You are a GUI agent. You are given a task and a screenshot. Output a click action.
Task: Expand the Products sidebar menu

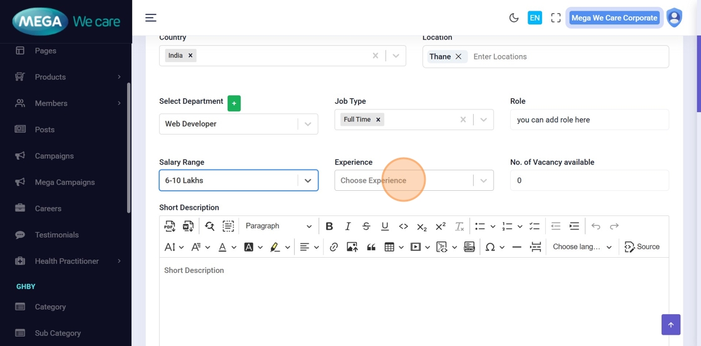tap(50, 77)
